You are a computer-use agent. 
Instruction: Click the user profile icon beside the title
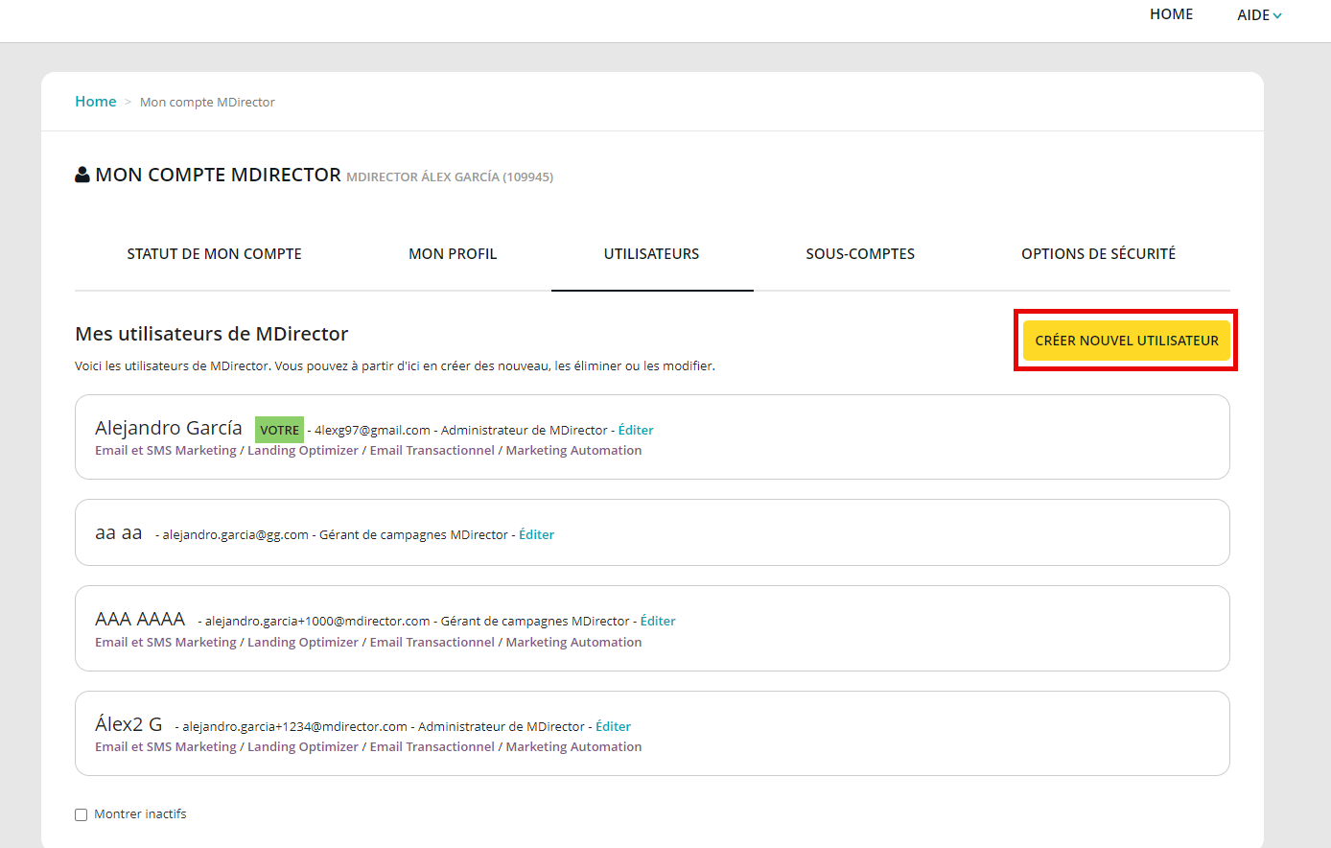pos(82,175)
